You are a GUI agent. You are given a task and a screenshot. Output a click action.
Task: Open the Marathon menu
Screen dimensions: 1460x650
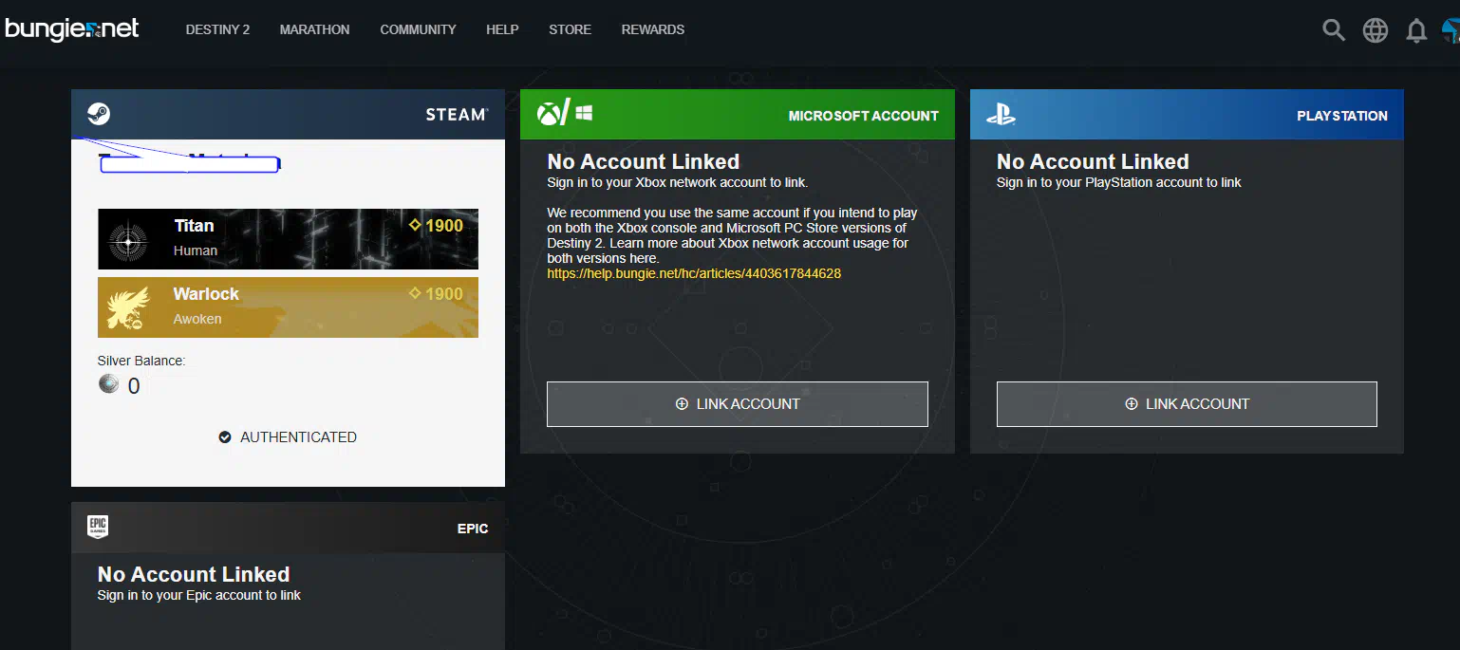click(314, 29)
